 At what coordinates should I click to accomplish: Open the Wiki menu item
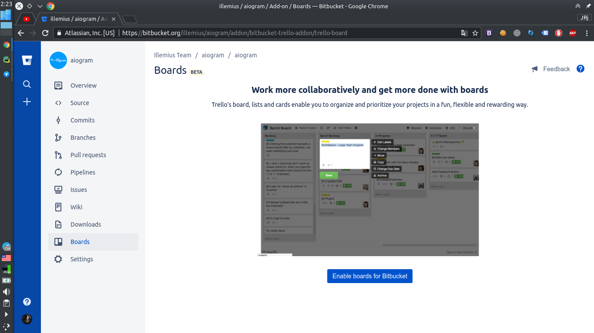coord(93,207)
